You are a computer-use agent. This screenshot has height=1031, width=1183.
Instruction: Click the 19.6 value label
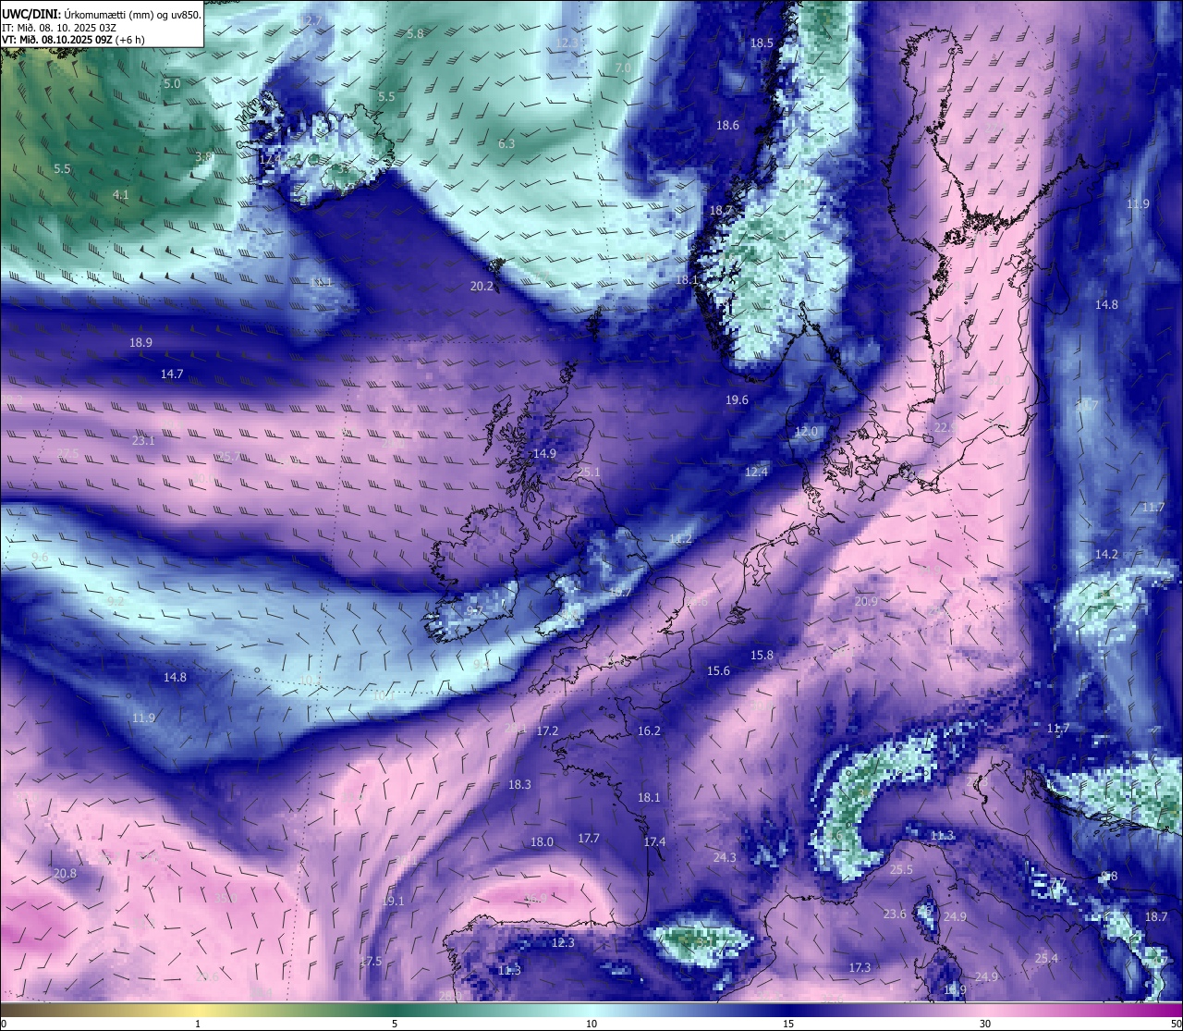tap(737, 399)
